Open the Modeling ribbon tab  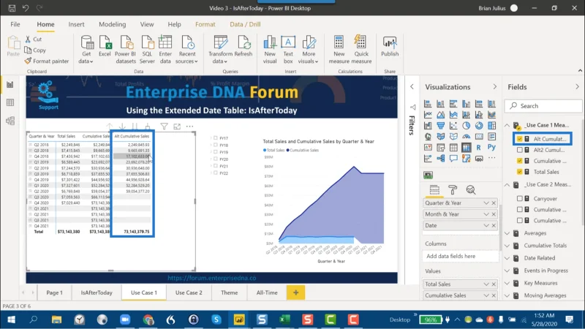tap(113, 24)
